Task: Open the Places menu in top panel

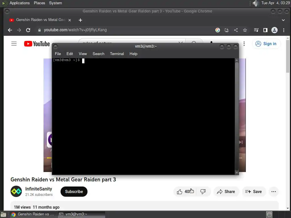Action: [39, 3]
